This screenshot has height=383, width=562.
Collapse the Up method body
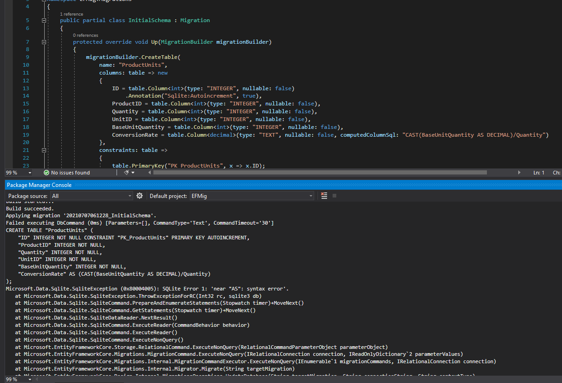43,41
